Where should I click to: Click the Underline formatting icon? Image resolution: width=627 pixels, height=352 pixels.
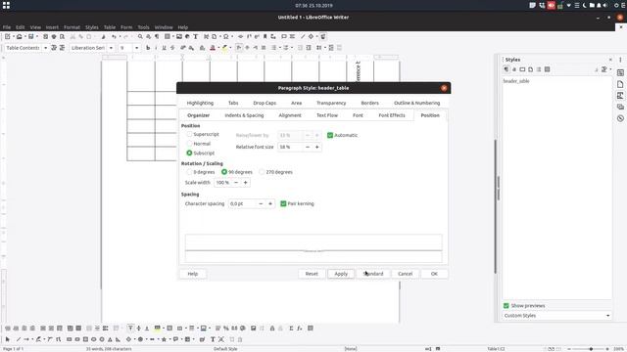click(164, 48)
